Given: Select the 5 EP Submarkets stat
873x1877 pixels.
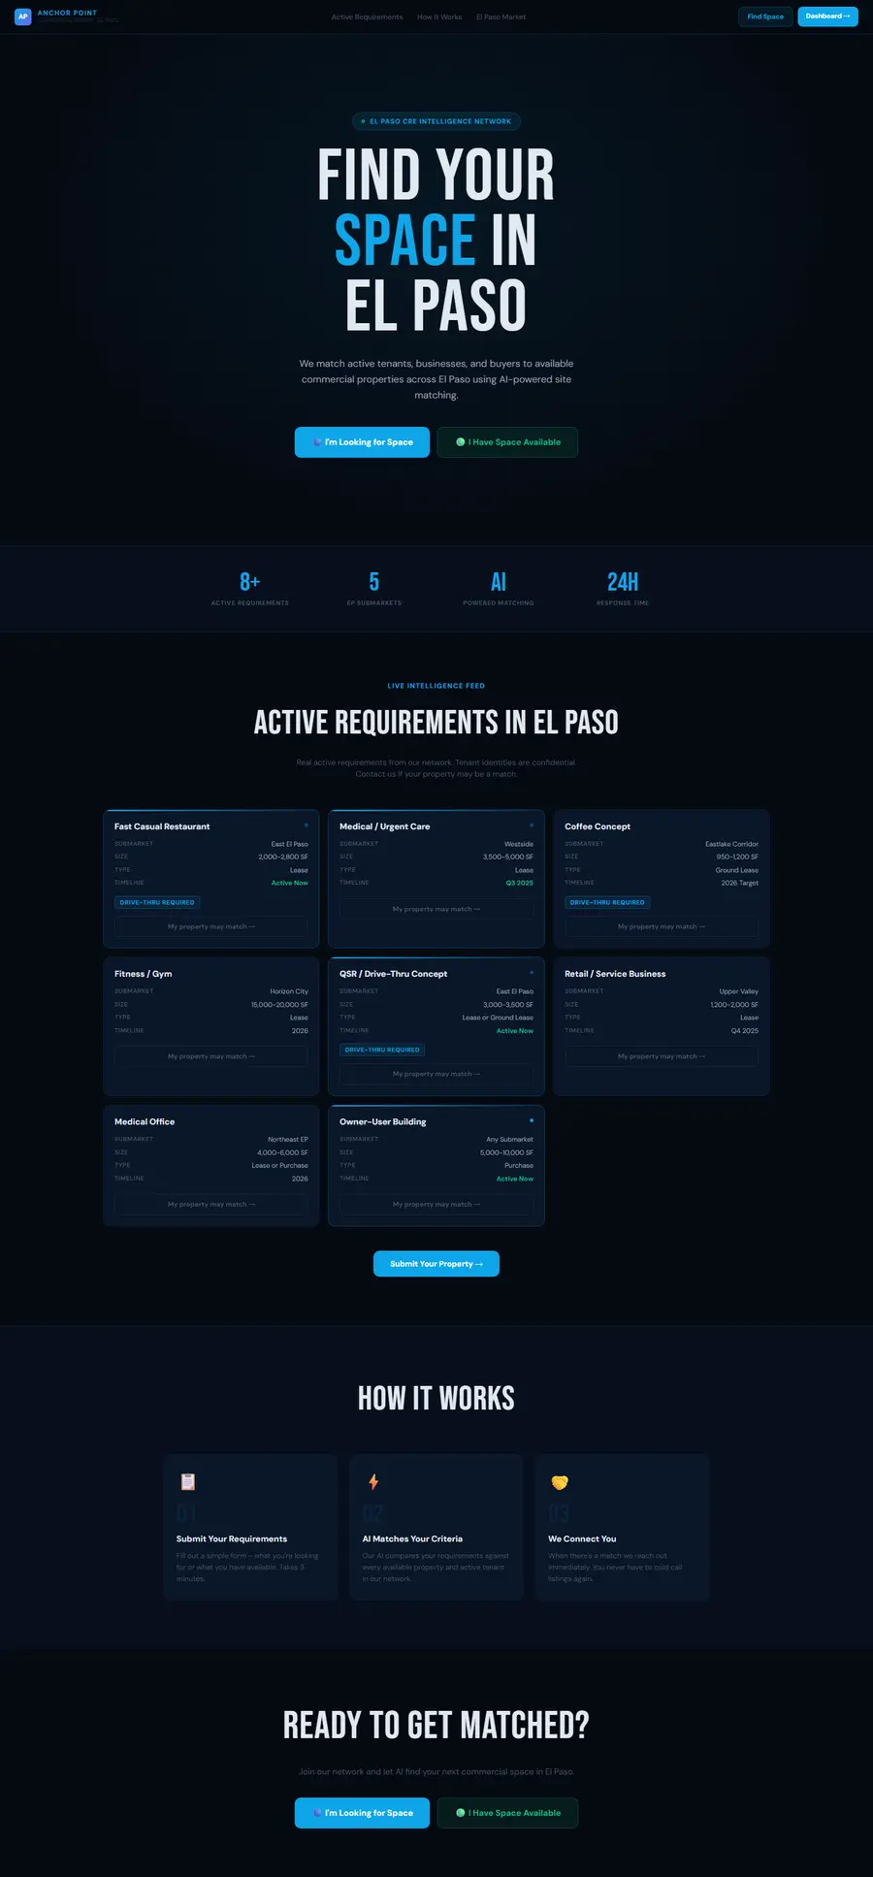Looking at the screenshot, I should [x=374, y=589].
